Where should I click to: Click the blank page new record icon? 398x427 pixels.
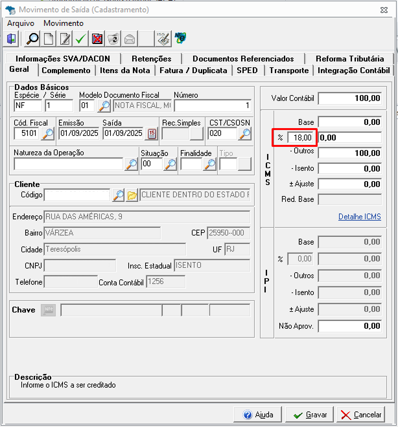(49, 39)
